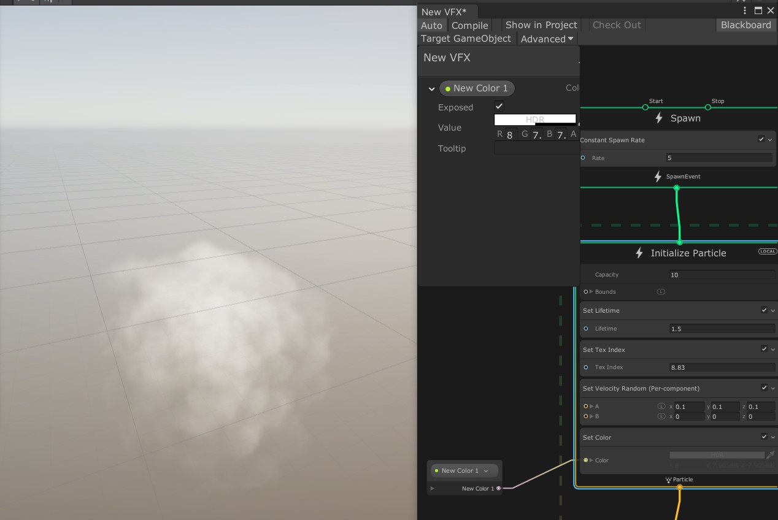Collapse the Set Lifetime block chevron
Image resolution: width=778 pixels, height=520 pixels.
tap(772, 311)
